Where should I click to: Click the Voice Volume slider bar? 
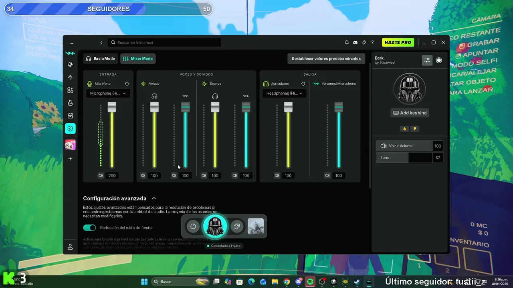pyautogui.click(x=404, y=146)
